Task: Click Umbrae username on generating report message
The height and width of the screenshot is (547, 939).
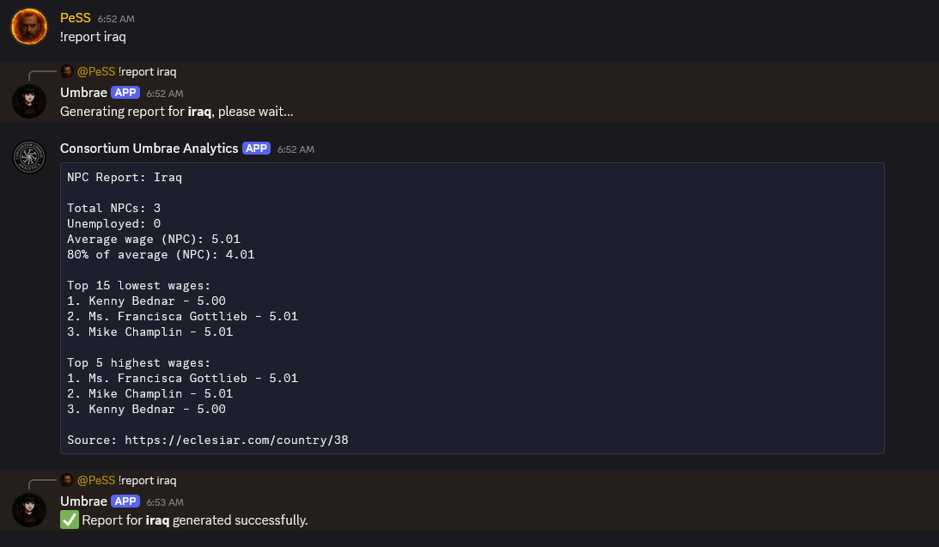Action: (83, 93)
